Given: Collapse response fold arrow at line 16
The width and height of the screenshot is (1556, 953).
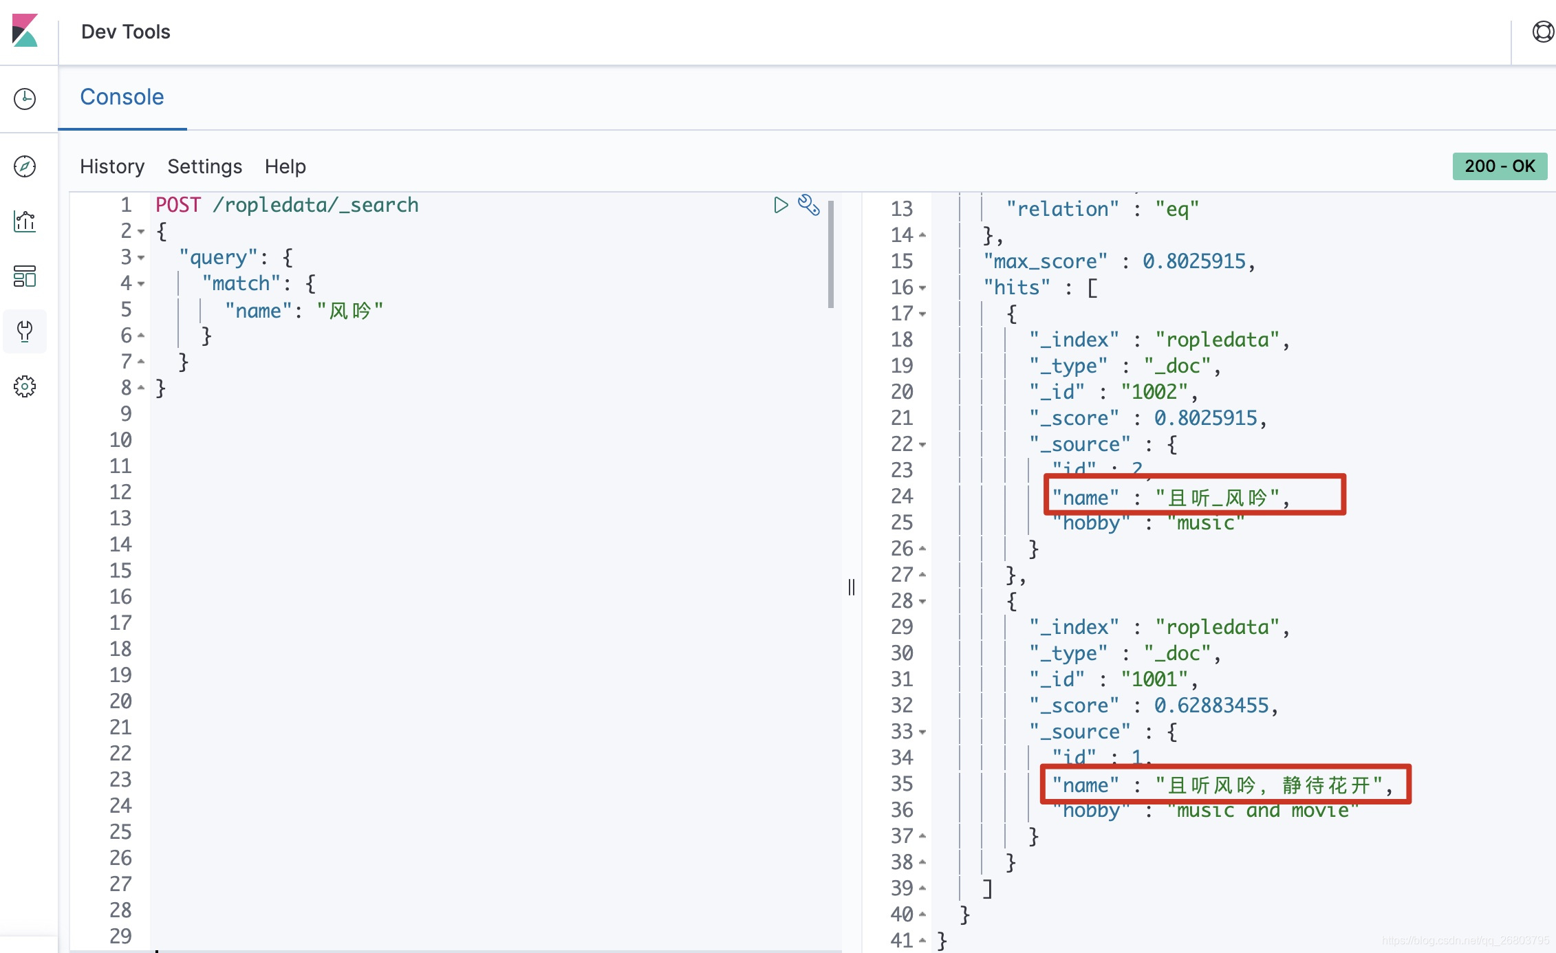Looking at the screenshot, I should [x=922, y=288].
